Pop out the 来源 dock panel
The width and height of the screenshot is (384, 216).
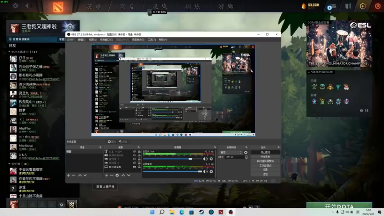(139, 147)
